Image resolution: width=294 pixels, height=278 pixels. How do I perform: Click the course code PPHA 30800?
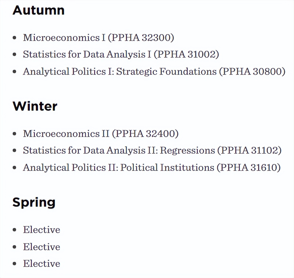[252, 72]
